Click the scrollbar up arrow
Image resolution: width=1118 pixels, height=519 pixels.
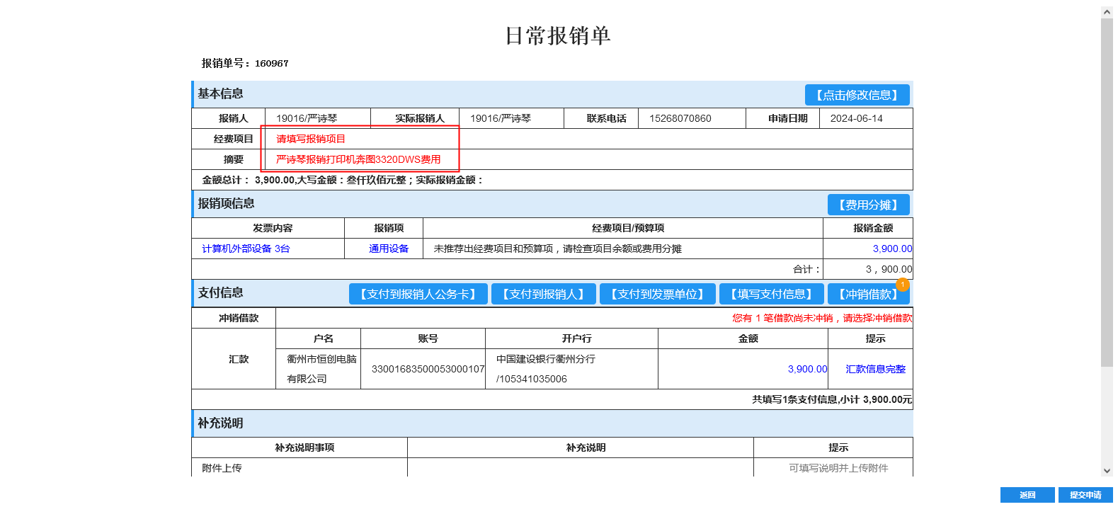(x=1107, y=12)
